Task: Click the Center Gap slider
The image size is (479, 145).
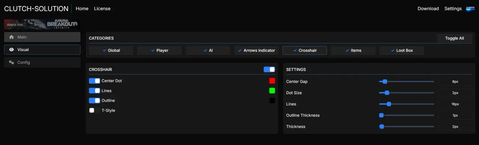Action: [407, 81]
